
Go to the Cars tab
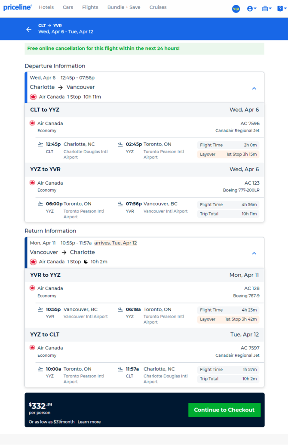(68, 7)
